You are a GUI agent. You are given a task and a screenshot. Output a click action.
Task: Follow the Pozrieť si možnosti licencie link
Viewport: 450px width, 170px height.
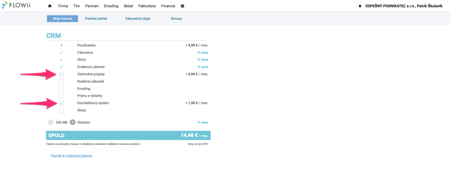pyautogui.click(x=72, y=156)
